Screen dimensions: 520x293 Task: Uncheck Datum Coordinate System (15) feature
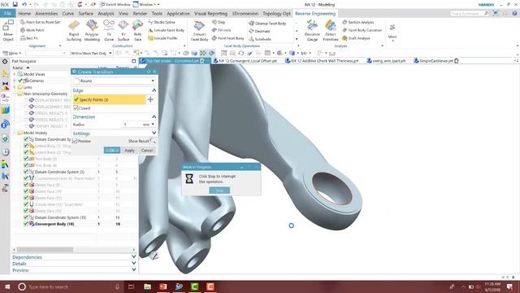[26, 217]
